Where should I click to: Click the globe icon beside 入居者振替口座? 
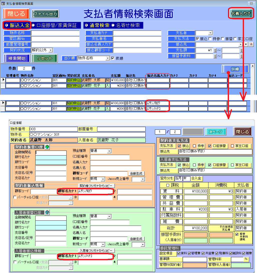[47, 212]
